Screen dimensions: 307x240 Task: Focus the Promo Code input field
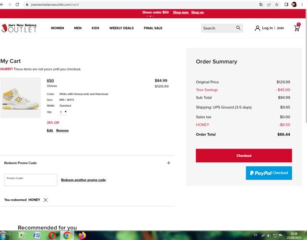click(31, 180)
